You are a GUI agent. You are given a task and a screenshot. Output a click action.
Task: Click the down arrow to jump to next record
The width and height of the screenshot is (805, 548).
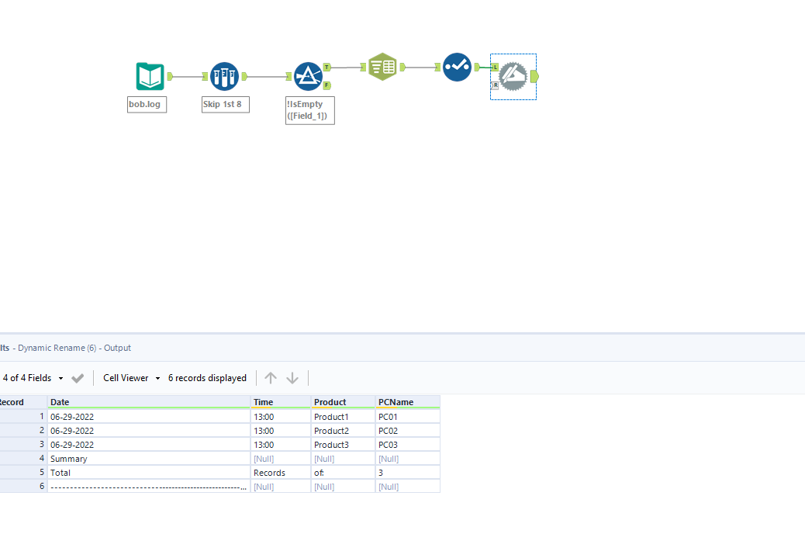tap(292, 378)
